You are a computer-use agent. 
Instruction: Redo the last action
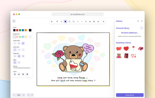click(x=32, y=95)
